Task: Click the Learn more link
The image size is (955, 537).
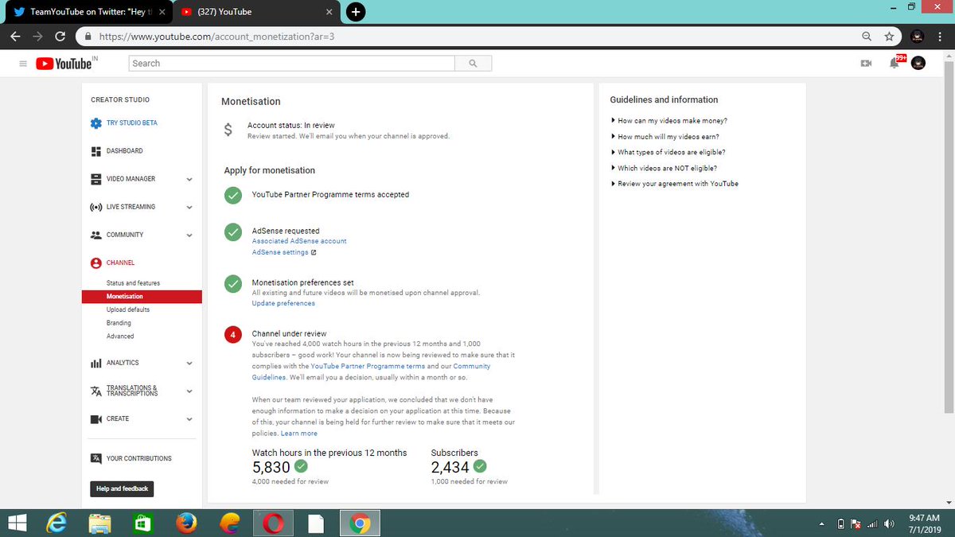Action: pos(299,434)
